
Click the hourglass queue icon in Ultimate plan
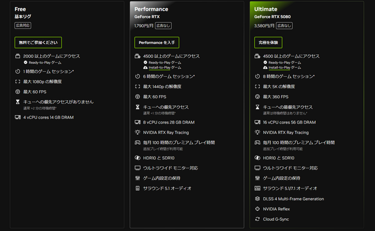(257, 107)
